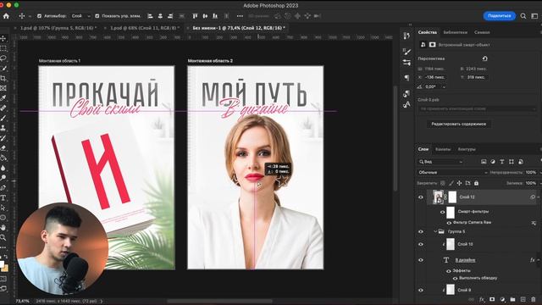Open the History panel icon in side dock

coord(406,36)
